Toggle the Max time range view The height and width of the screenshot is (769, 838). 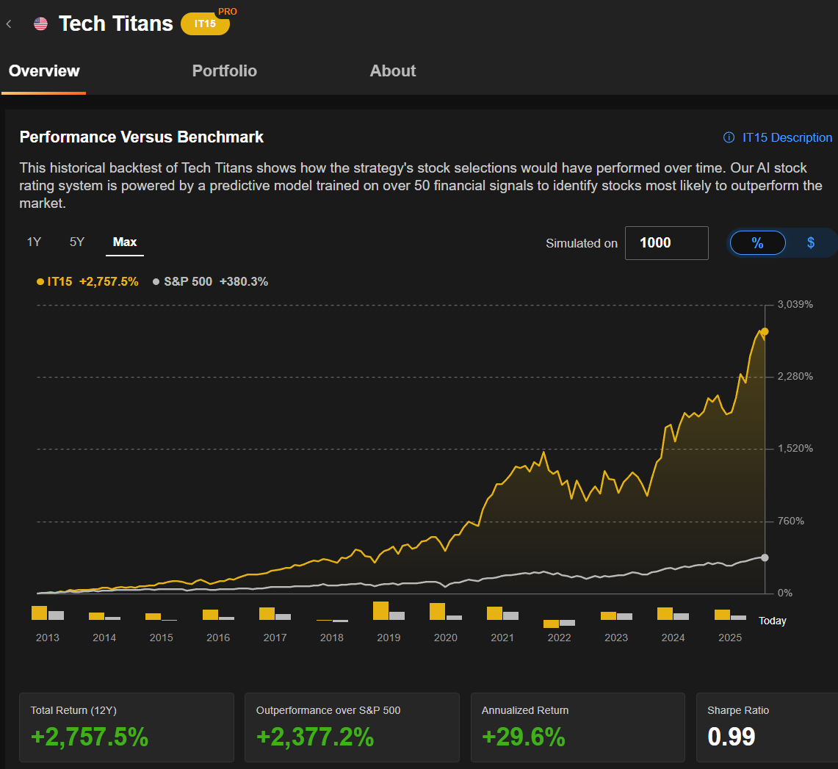point(124,242)
